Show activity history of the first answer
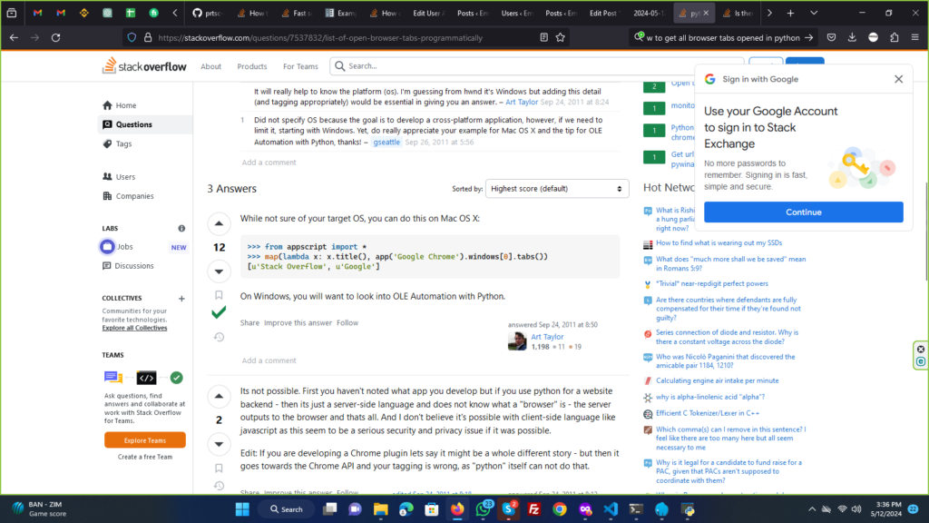 219,337
